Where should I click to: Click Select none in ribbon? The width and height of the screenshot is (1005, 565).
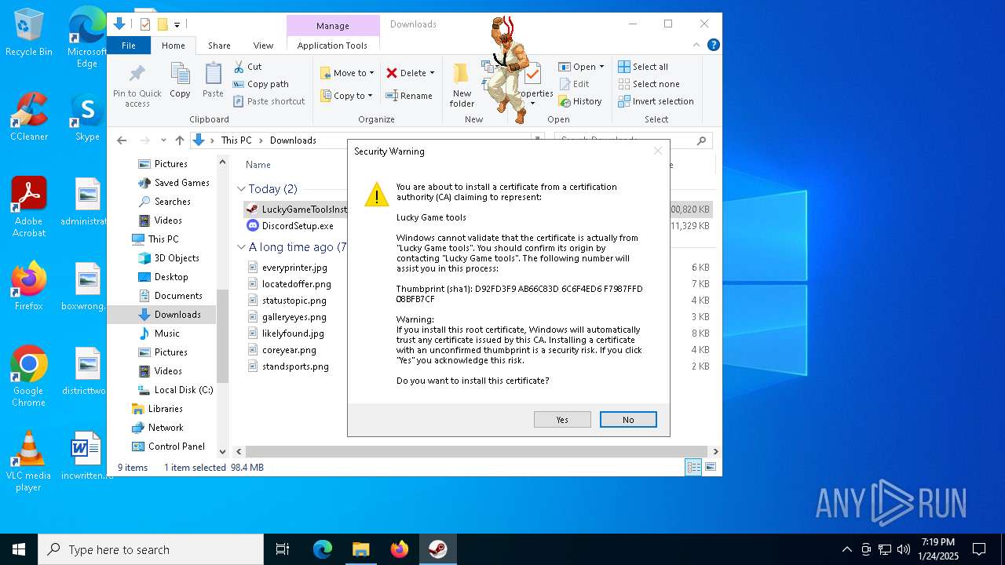649,84
